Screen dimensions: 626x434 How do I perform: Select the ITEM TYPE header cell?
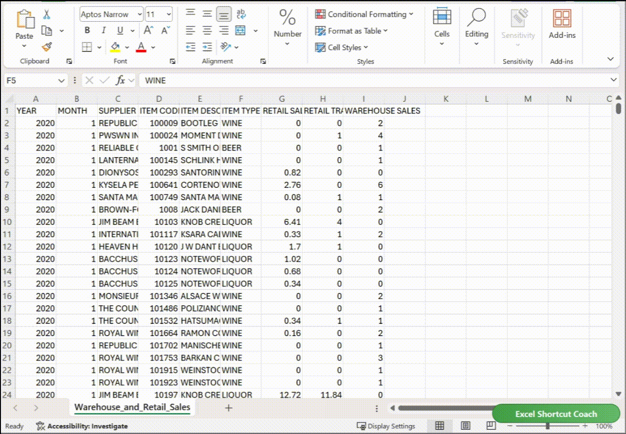point(241,111)
